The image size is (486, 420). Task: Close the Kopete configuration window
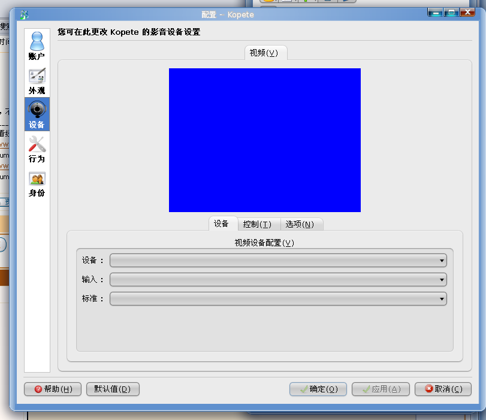point(467,13)
